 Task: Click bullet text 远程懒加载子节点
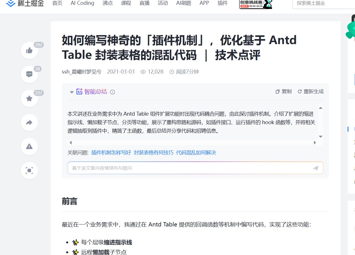pos(104,252)
